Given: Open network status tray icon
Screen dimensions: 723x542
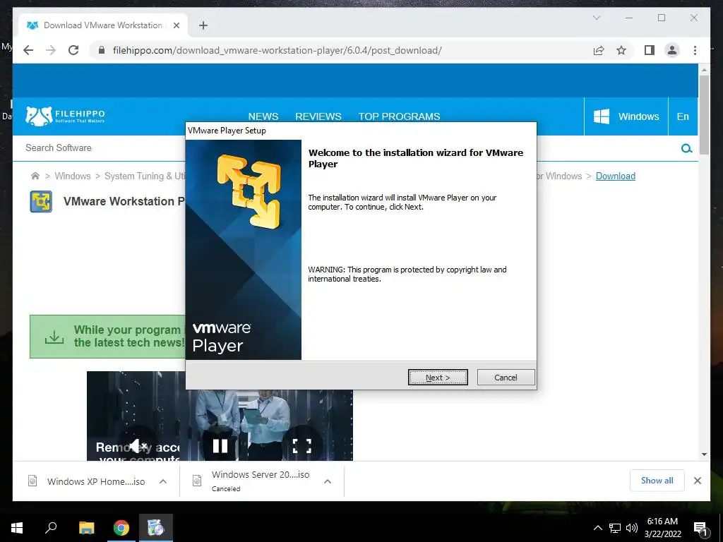Looking at the screenshot, I should coord(615,528).
